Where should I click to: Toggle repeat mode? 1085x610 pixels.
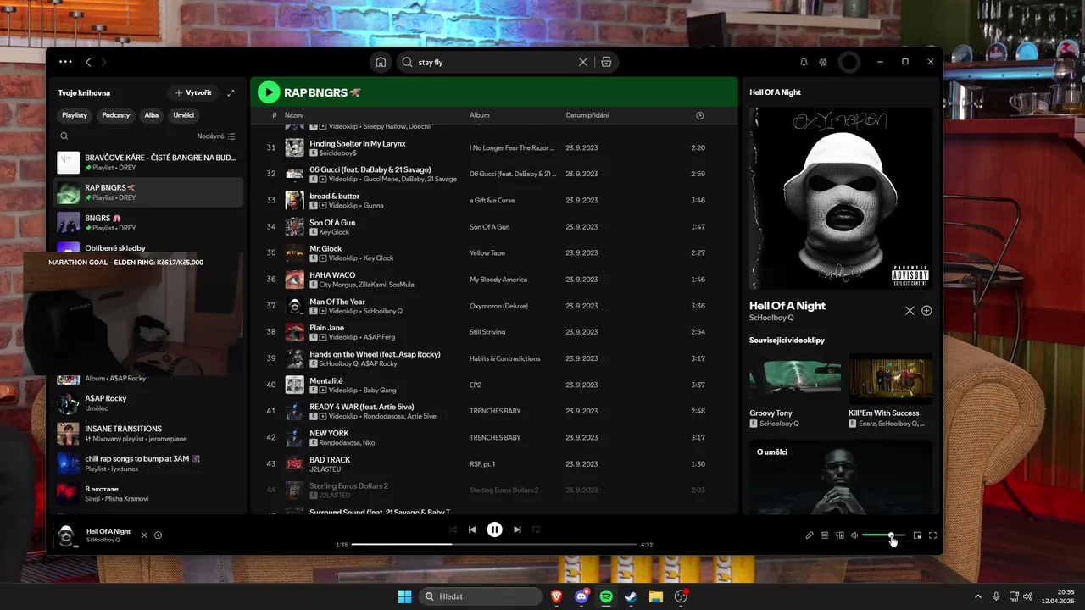click(536, 530)
